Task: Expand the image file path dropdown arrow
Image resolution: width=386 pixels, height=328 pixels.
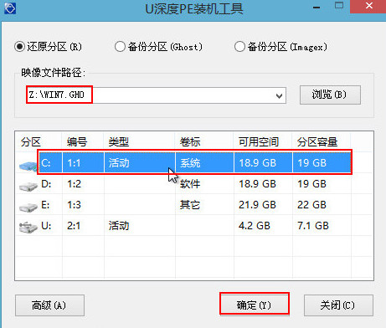Action: click(x=279, y=95)
